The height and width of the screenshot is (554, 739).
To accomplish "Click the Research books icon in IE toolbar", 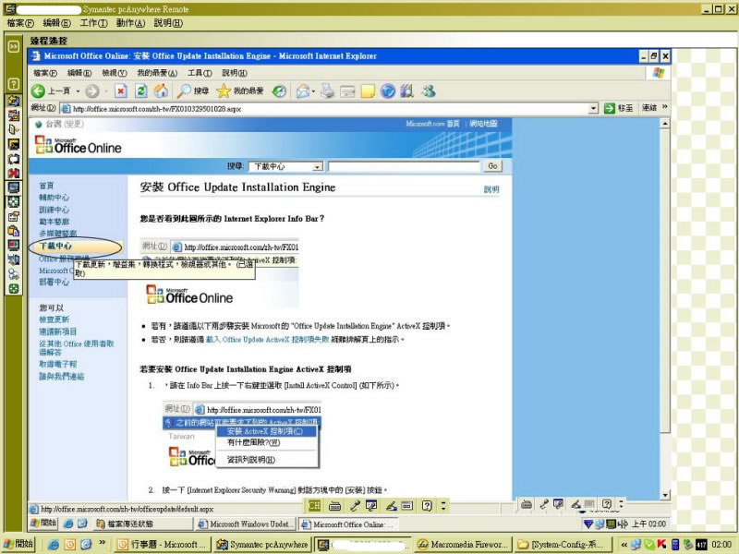I will pos(406,90).
